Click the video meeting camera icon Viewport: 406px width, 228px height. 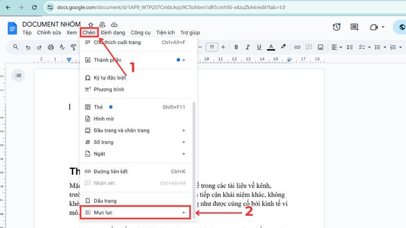click(x=374, y=27)
